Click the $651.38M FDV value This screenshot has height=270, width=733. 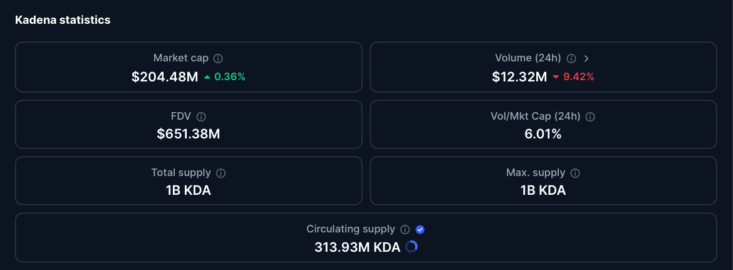point(189,133)
